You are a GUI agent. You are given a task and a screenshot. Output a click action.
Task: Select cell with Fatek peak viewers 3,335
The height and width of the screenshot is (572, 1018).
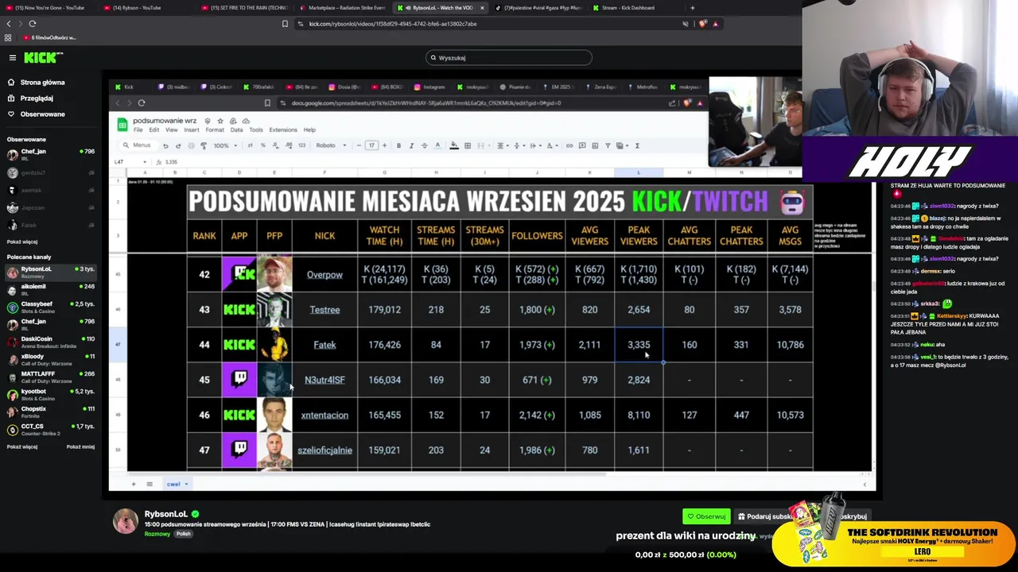coord(639,345)
